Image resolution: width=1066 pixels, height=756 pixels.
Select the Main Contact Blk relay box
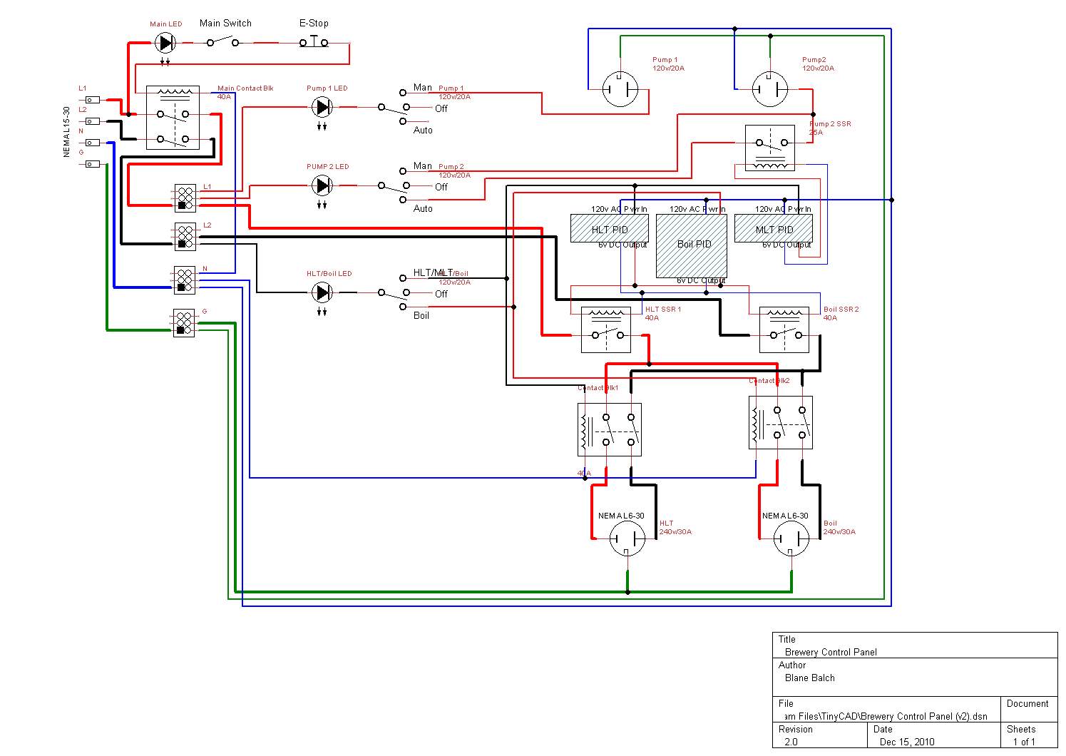click(173, 118)
